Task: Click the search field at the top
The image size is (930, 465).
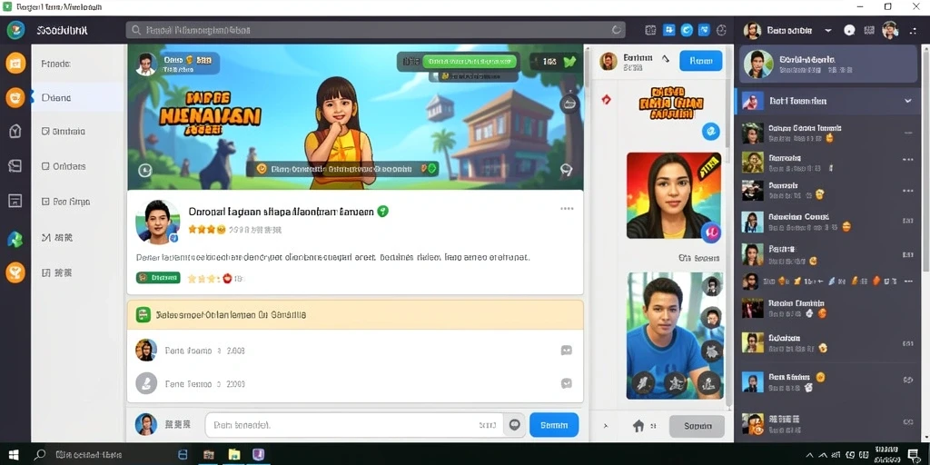Action: coord(375,30)
